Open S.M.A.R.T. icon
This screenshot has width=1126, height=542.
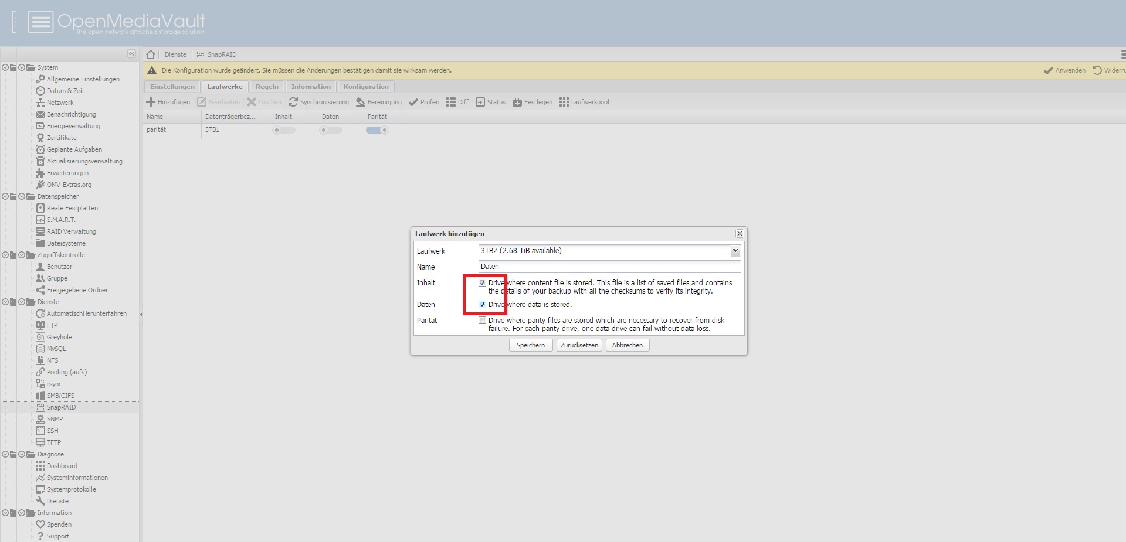(x=40, y=220)
